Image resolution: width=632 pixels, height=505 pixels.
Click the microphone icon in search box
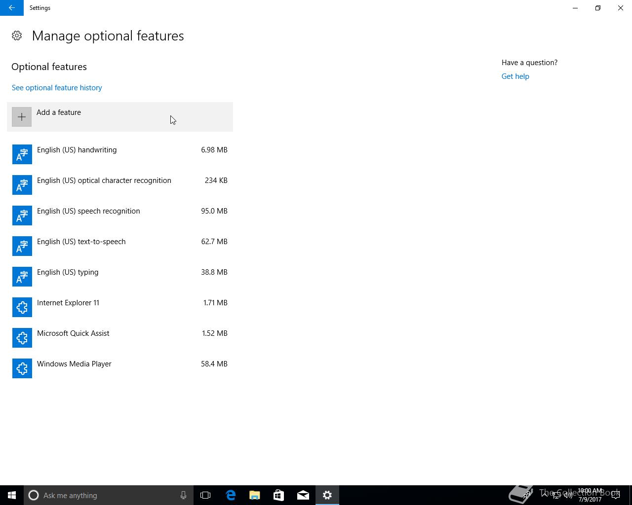[x=183, y=495]
